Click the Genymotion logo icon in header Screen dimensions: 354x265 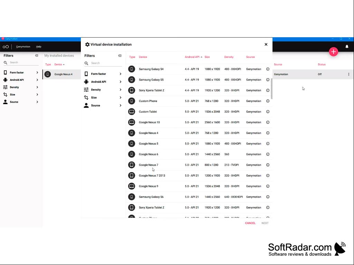6,47
